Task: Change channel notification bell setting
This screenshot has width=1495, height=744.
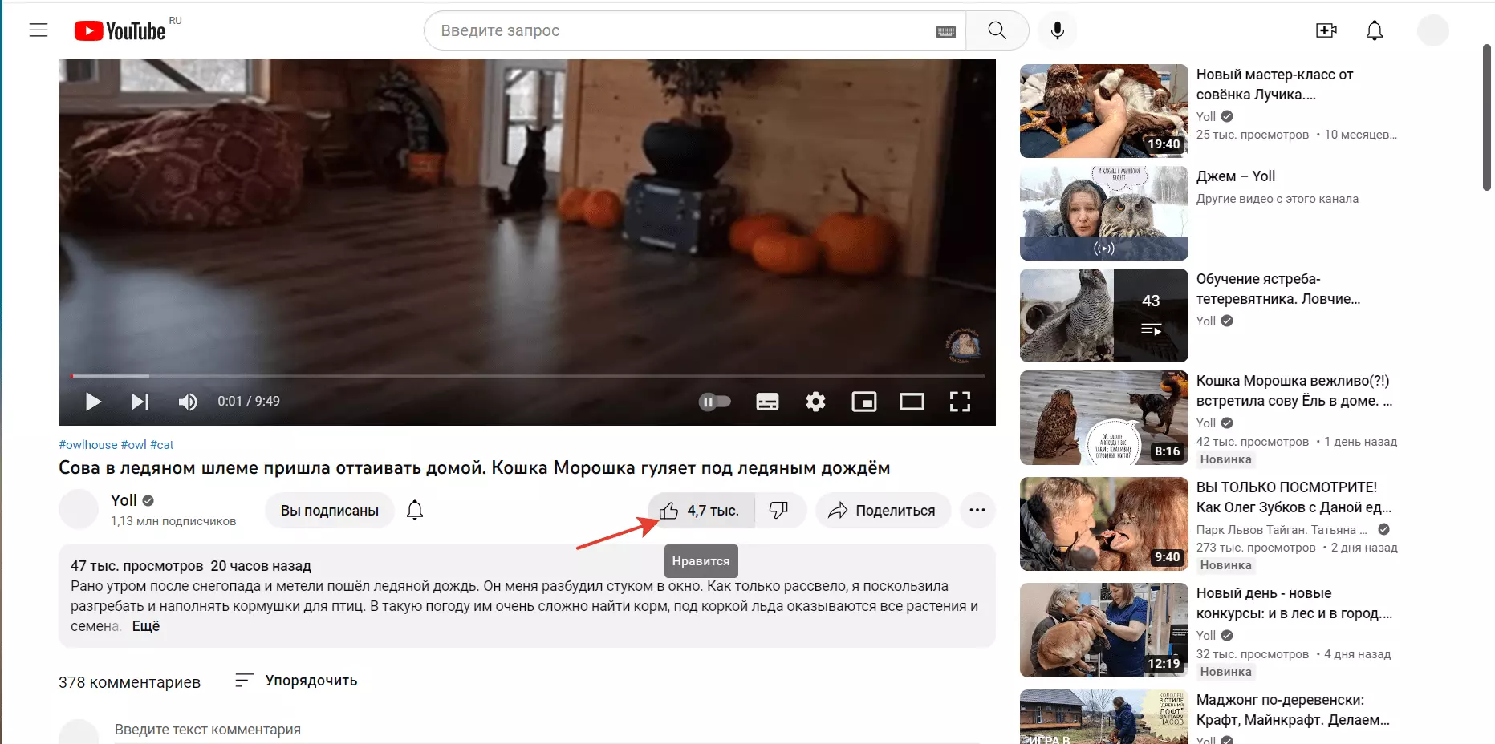Action: point(415,511)
